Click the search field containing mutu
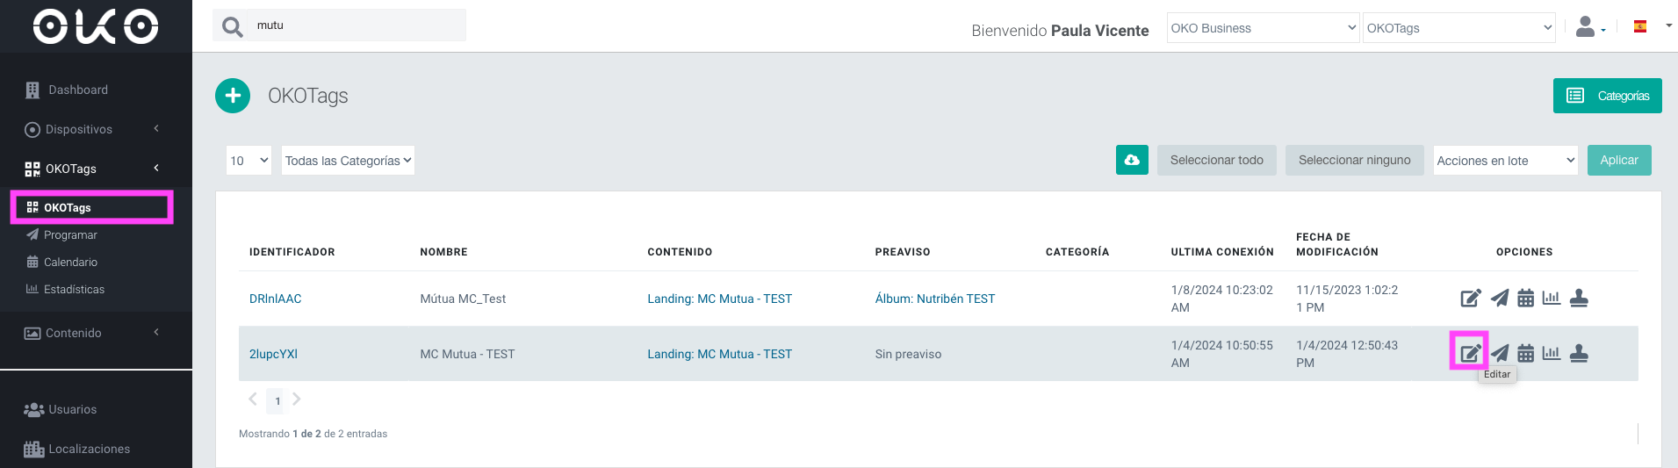 click(x=357, y=25)
